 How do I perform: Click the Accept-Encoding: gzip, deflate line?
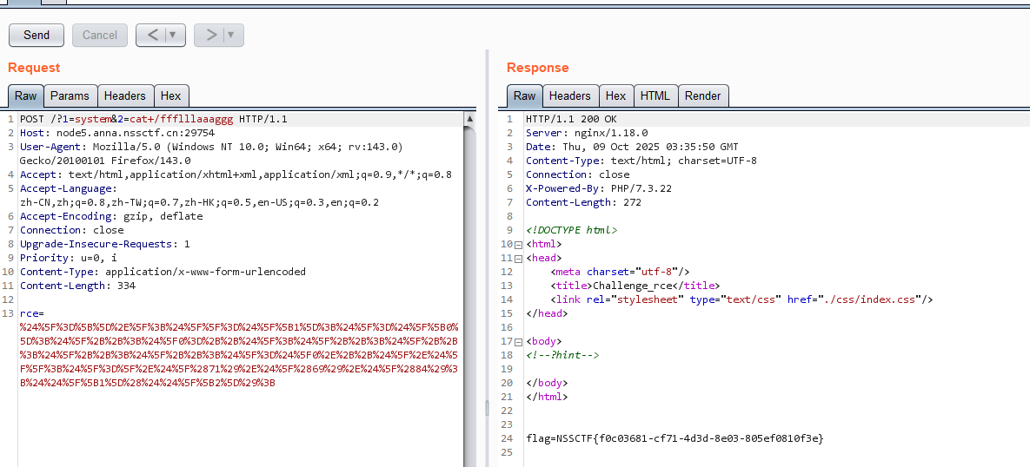pos(111,216)
